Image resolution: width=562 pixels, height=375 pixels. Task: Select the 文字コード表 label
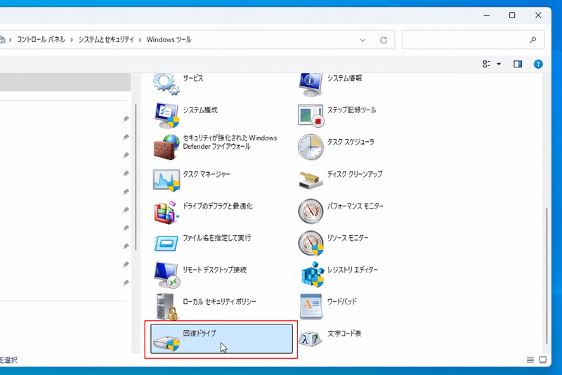[x=344, y=334]
